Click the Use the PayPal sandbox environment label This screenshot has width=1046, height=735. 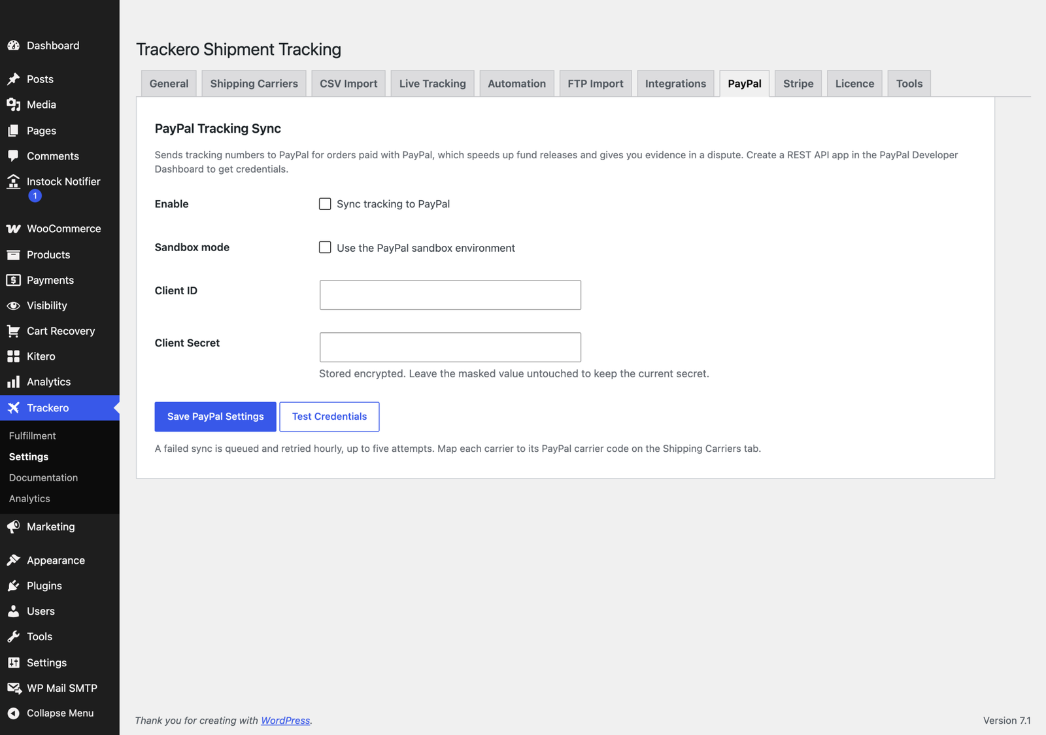(426, 248)
